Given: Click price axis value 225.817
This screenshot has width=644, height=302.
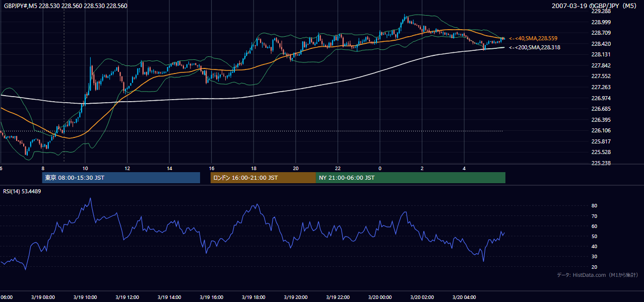Looking at the screenshot, I should [x=601, y=141].
